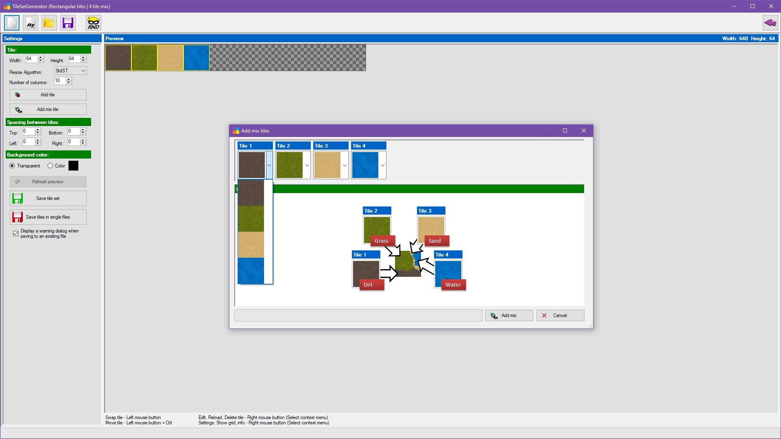Uncheck the warning dialog on save checkbox
Image resolution: width=781 pixels, height=439 pixels.
[x=15, y=233]
